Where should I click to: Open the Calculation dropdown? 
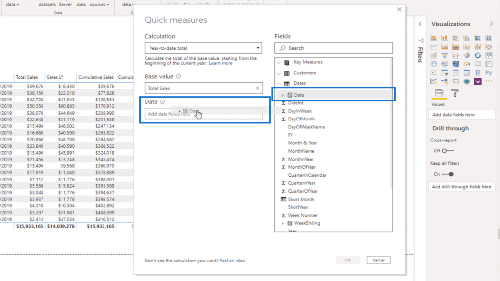[203, 48]
